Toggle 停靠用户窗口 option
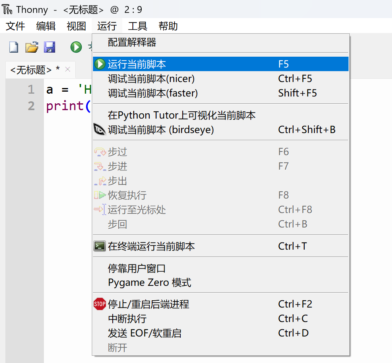392x363 pixels. tap(137, 269)
